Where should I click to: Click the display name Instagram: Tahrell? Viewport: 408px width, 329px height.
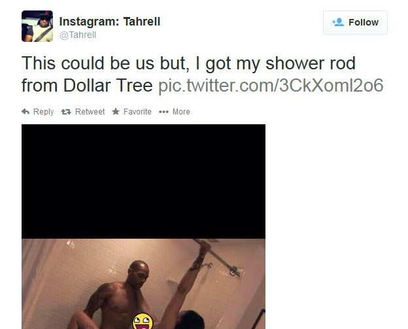tap(110, 22)
